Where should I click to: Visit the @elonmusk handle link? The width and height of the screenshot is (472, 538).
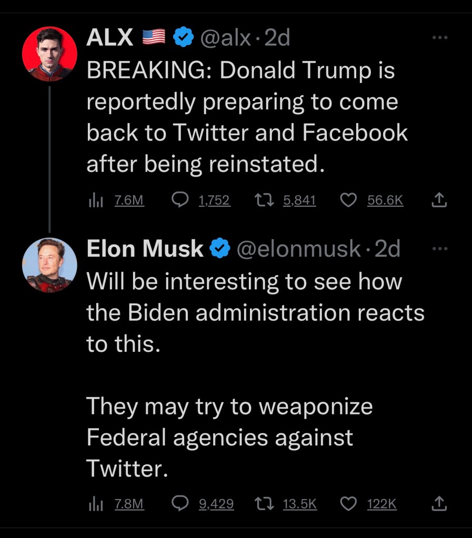pos(299,249)
